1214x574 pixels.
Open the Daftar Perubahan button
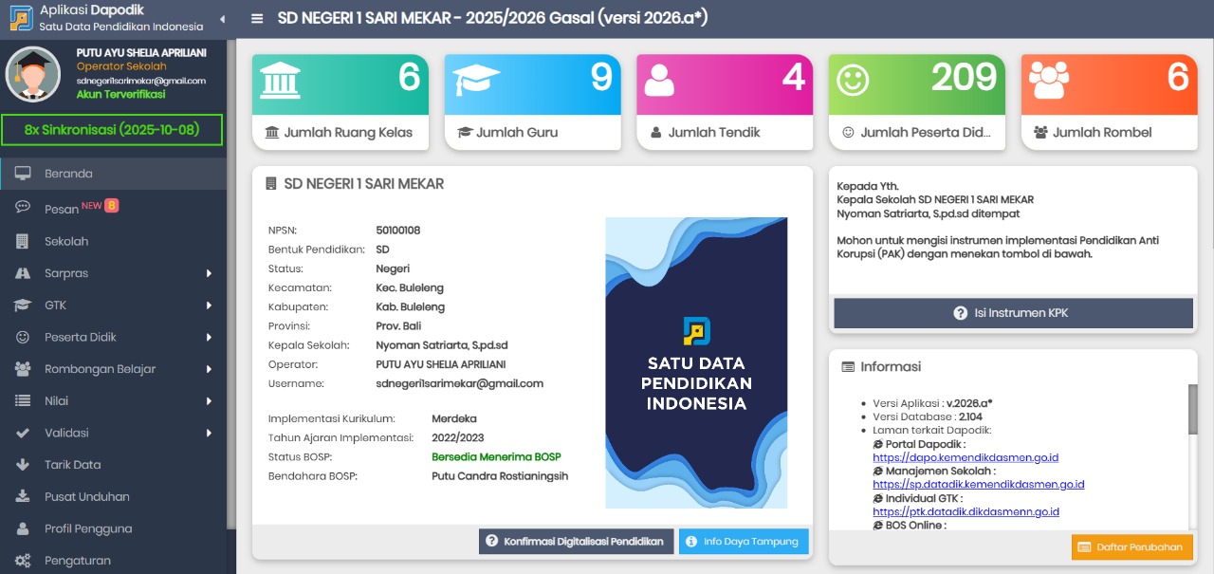[x=1131, y=547]
